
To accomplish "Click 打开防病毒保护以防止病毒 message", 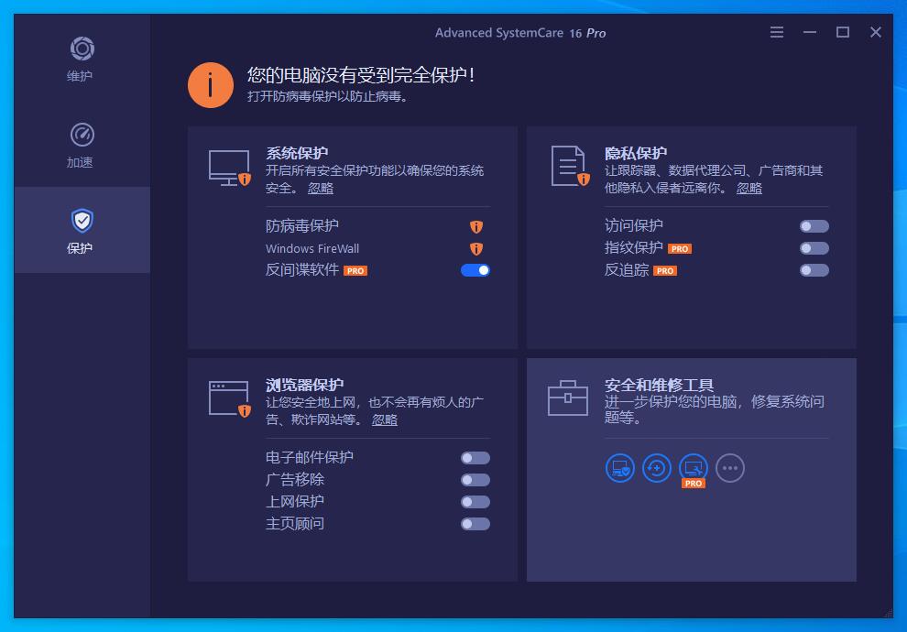I will [x=327, y=96].
